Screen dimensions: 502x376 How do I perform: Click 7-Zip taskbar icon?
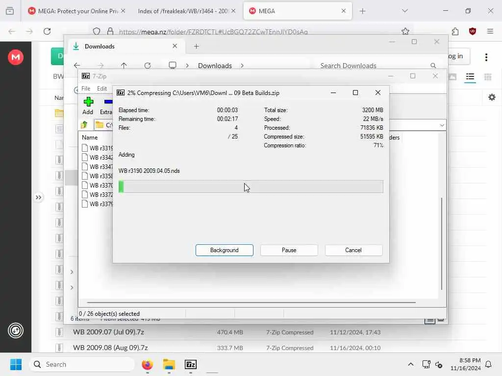[191, 364]
